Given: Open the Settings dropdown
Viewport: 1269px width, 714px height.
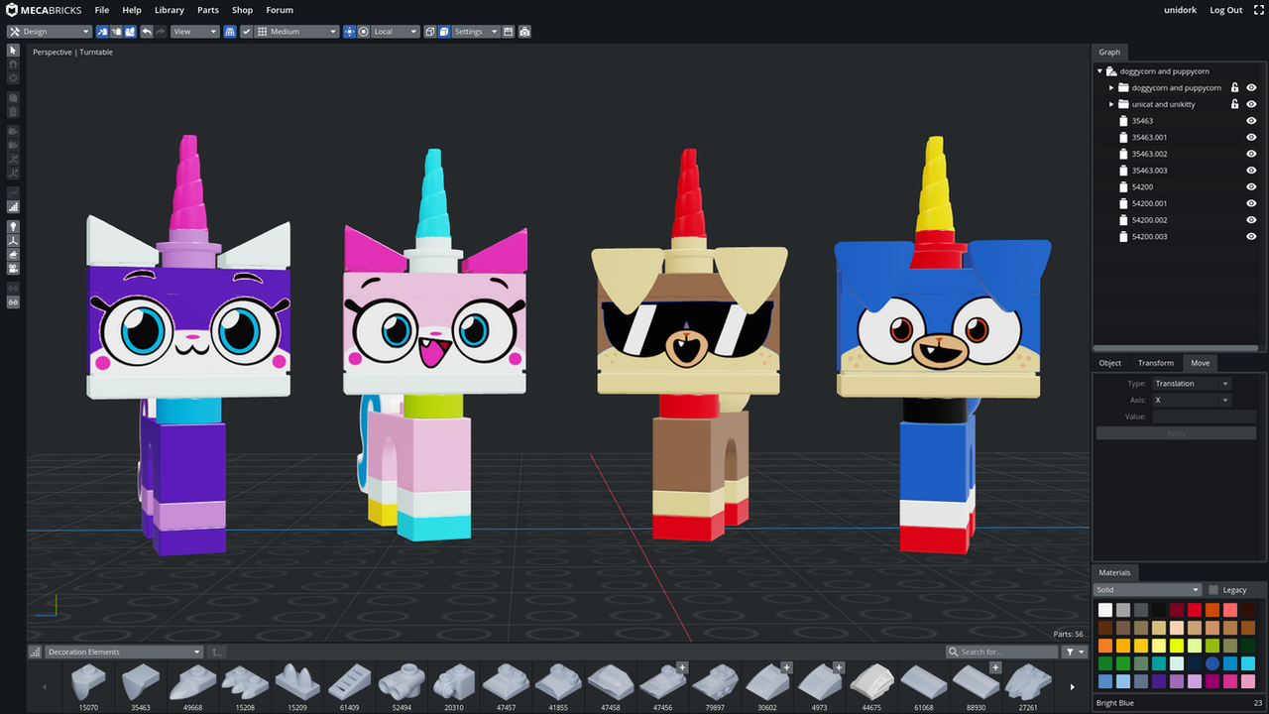Looking at the screenshot, I should 476,32.
